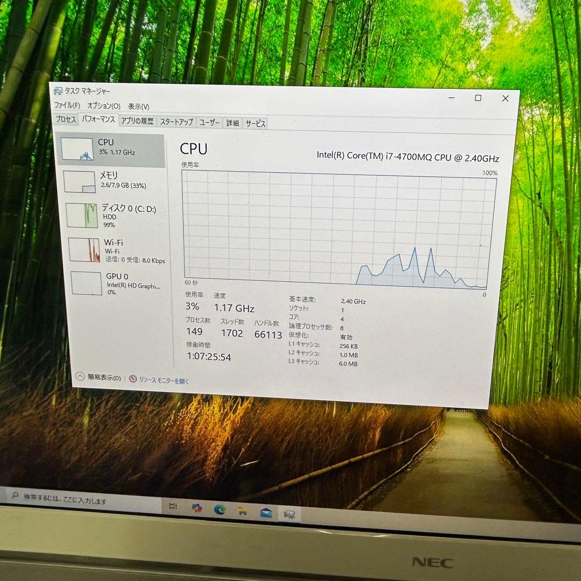Click the active Task Manager taskbar icon
The image size is (581, 581).
290,513
